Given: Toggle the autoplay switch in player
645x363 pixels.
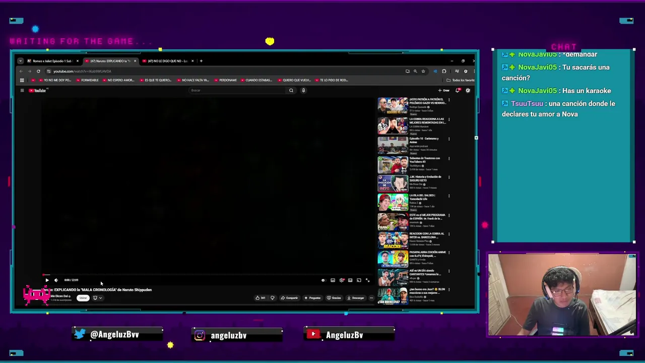Looking at the screenshot, I should click(x=323, y=280).
